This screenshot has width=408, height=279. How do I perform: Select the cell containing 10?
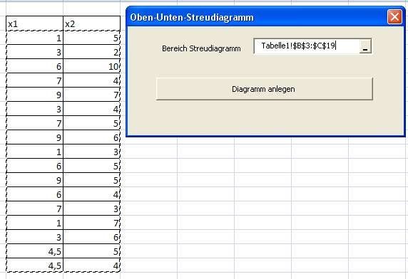[x=91, y=66]
